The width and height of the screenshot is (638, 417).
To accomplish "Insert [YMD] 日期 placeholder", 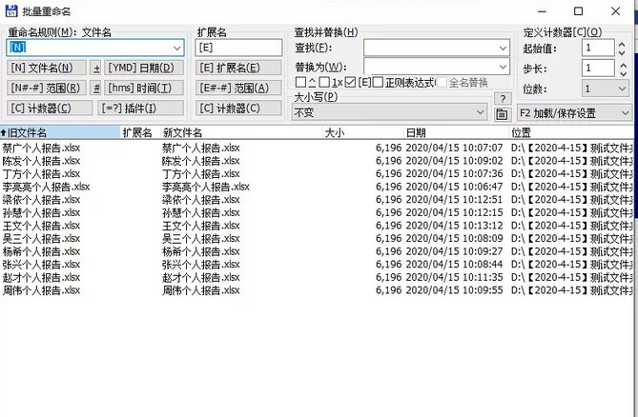I will (x=141, y=68).
